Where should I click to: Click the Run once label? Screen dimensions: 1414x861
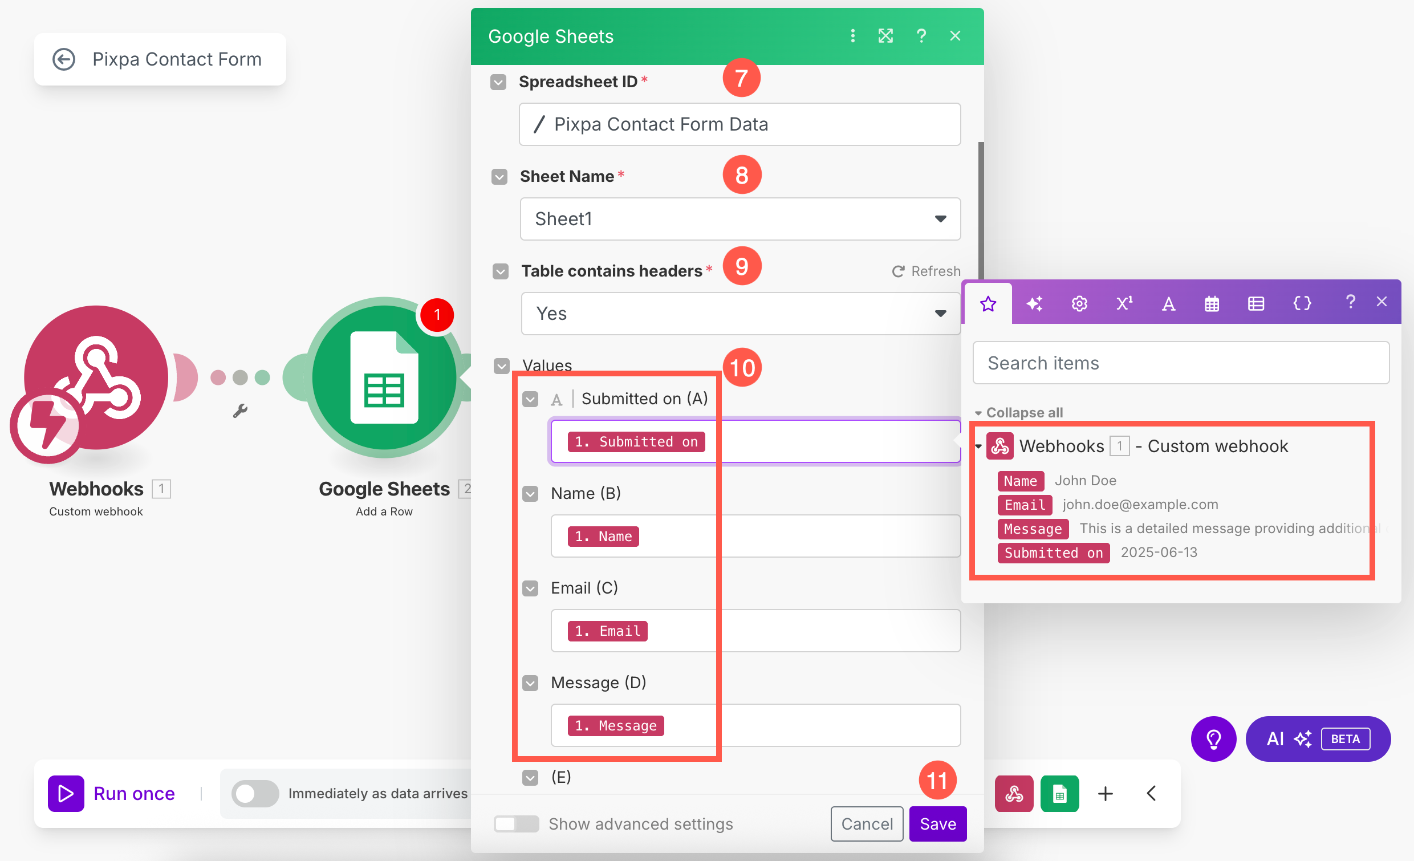135,793
